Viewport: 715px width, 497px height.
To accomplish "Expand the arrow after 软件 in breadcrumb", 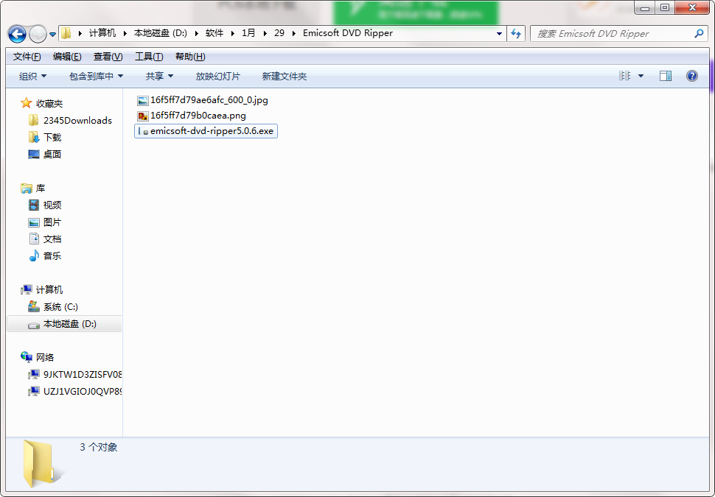I will pyautogui.click(x=232, y=33).
